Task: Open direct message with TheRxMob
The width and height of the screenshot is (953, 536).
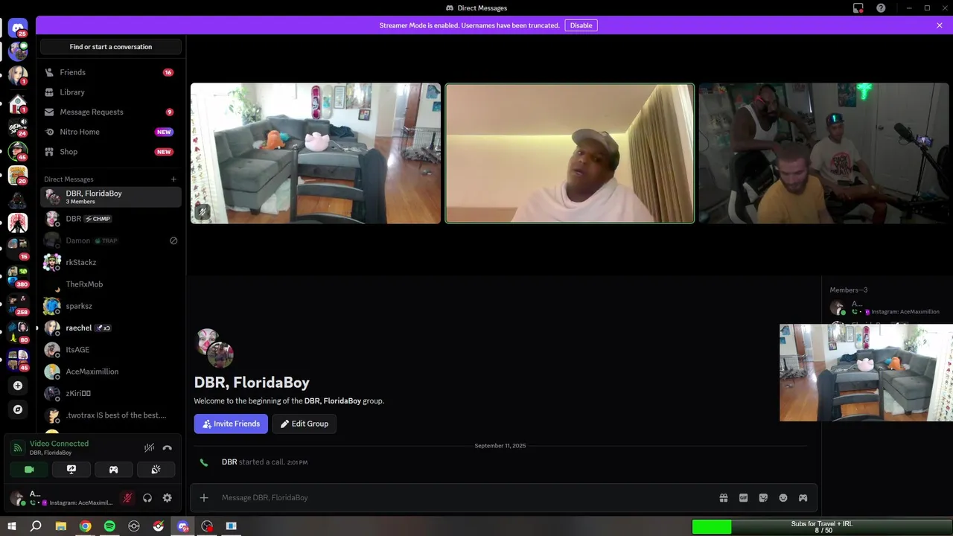Action: tap(111, 284)
